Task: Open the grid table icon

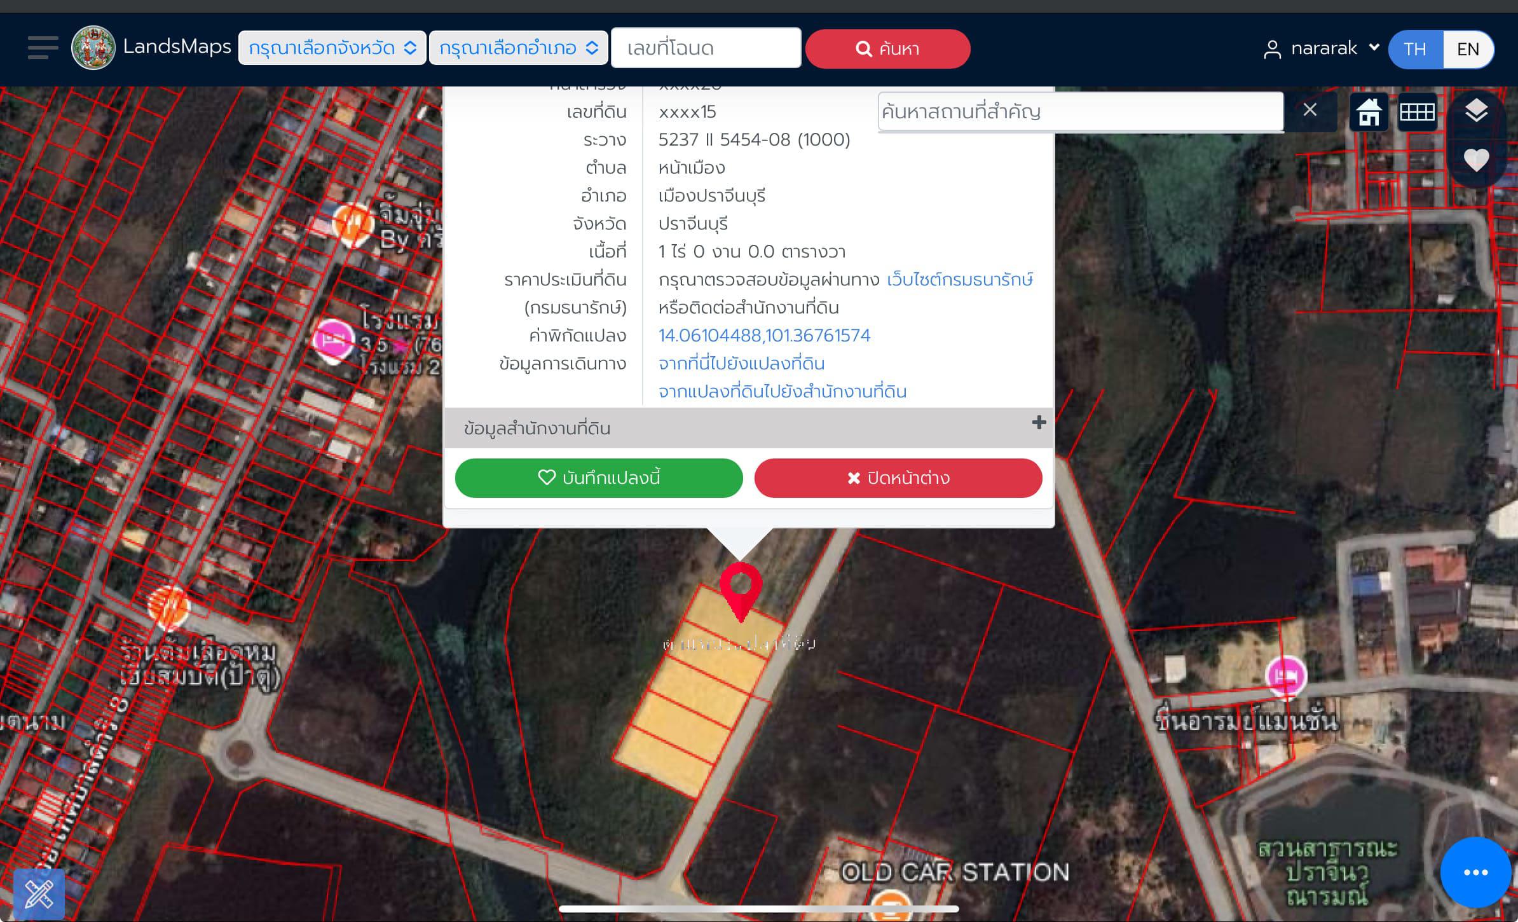Action: click(1417, 113)
